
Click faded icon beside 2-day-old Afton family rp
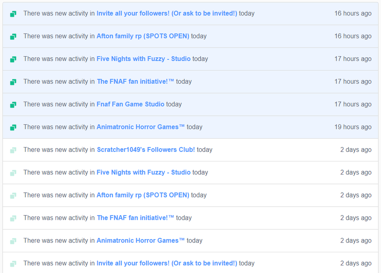[13, 196]
